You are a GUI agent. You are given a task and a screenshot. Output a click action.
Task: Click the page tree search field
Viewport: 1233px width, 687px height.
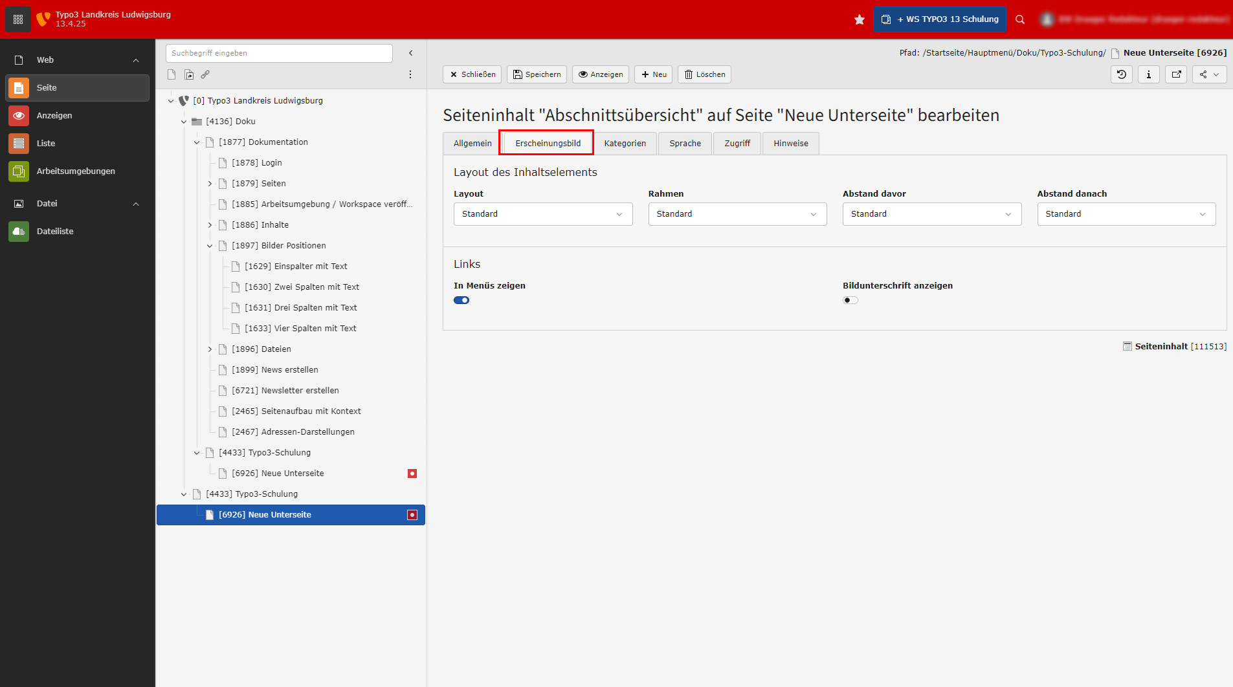(279, 53)
